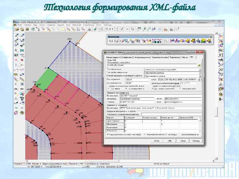Click the open folder icon in main toolbar
The image size is (239, 179).
(x=17, y=29)
